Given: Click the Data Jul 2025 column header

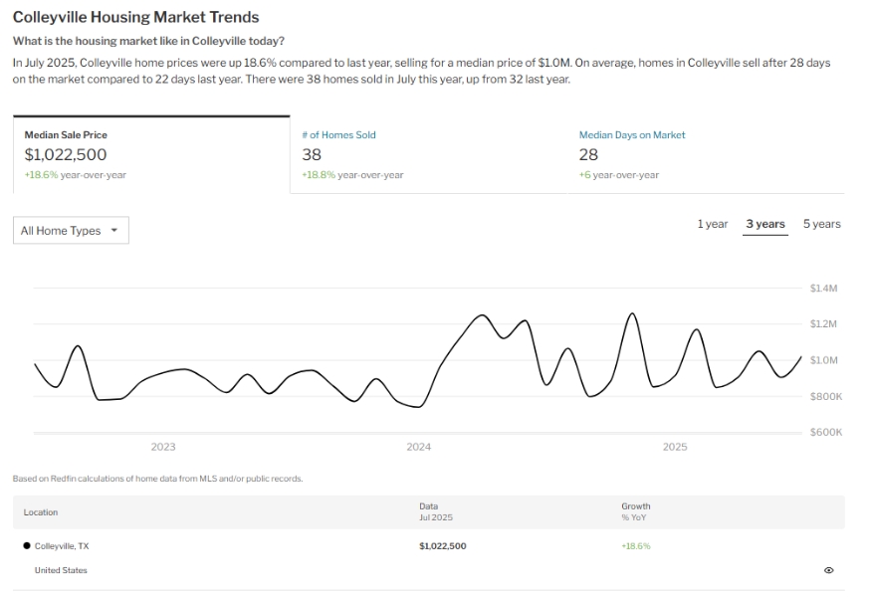Looking at the screenshot, I should 435,511.
